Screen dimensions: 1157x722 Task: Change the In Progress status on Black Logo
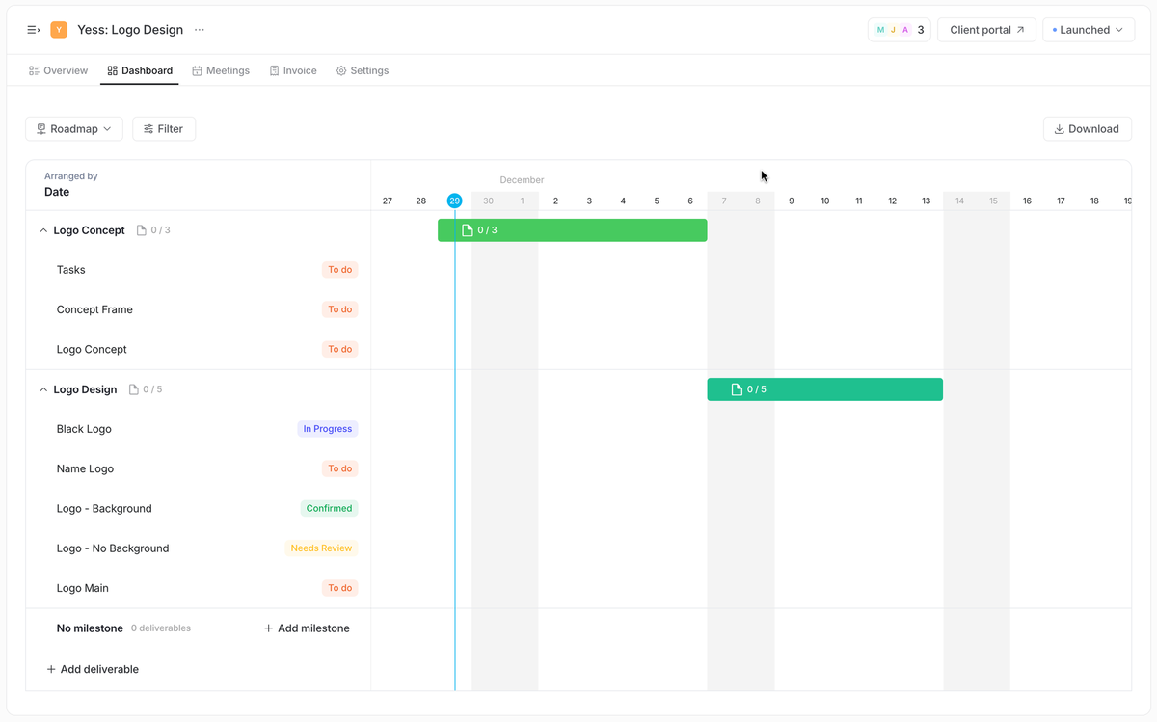click(x=327, y=428)
